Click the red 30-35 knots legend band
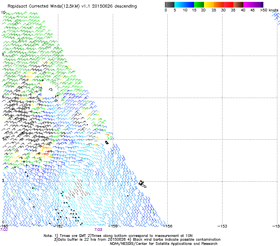Screen dimensions: 280x246 click(229, 5)
